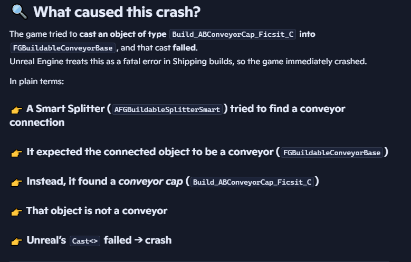
Task: Click the 'failed → crash' text
Action: coord(138,240)
